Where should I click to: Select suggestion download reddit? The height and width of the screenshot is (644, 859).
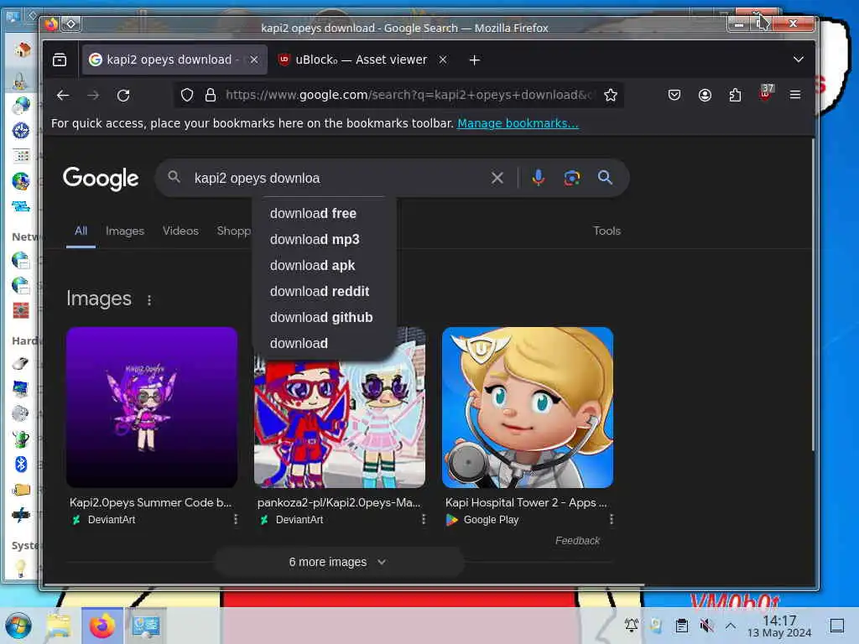[320, 291]
